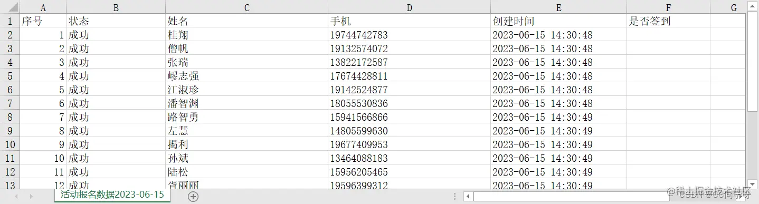The width and height of the screenshot is (759, 204).
Task: Select column E header
Action: pyautogui.click(x=559, y=7)
